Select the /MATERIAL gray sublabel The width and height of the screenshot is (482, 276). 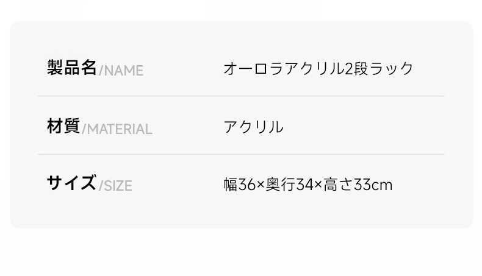pos(117,129)
